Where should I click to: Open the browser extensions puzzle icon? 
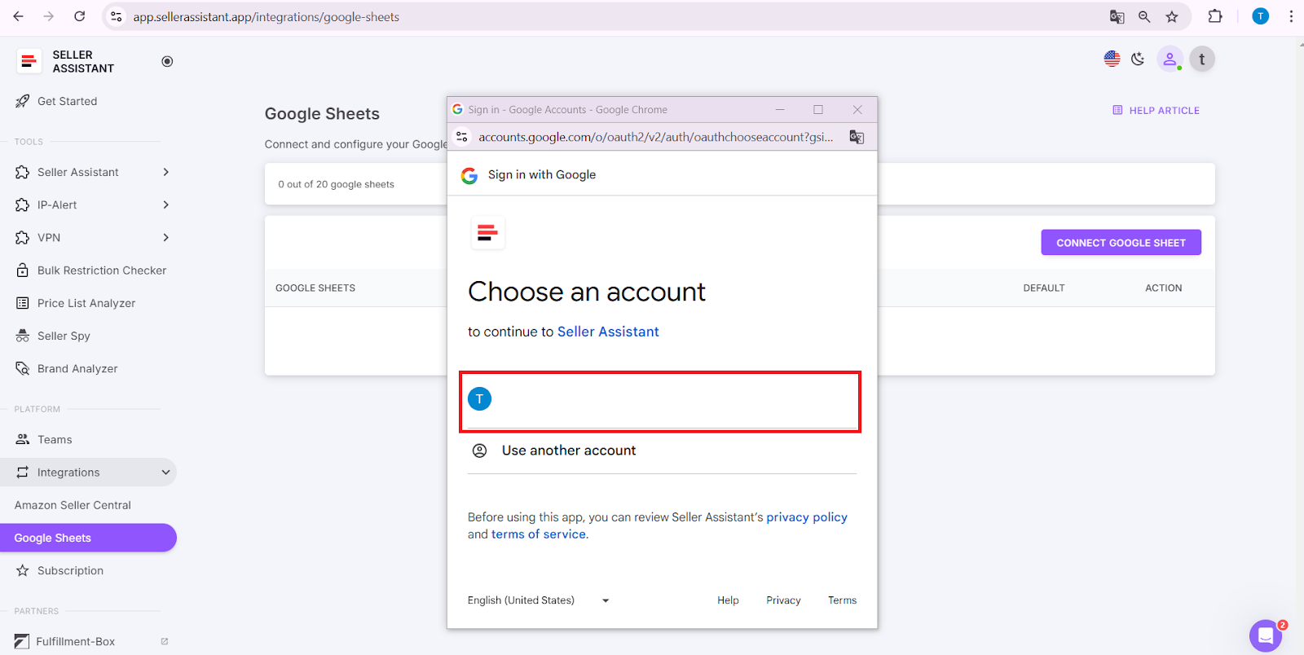click(x=1215, y=16)
